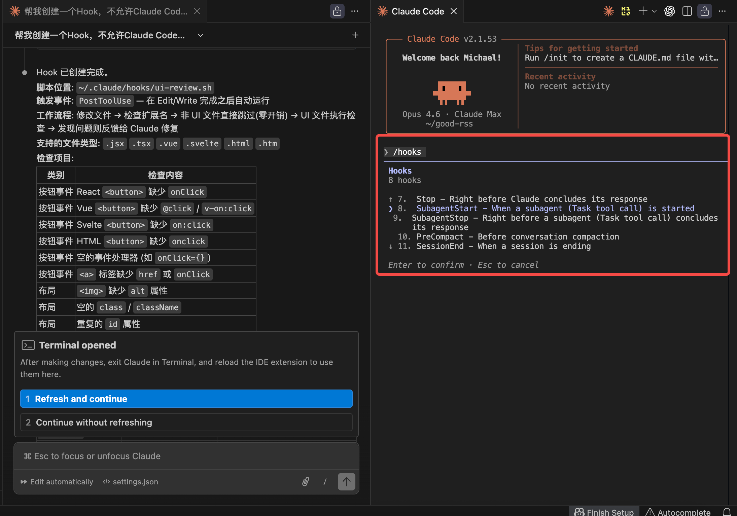Close the Claude Code terminal tab
Image resolution: width=737 pixels, height=516 pixels.
point(454,11)
